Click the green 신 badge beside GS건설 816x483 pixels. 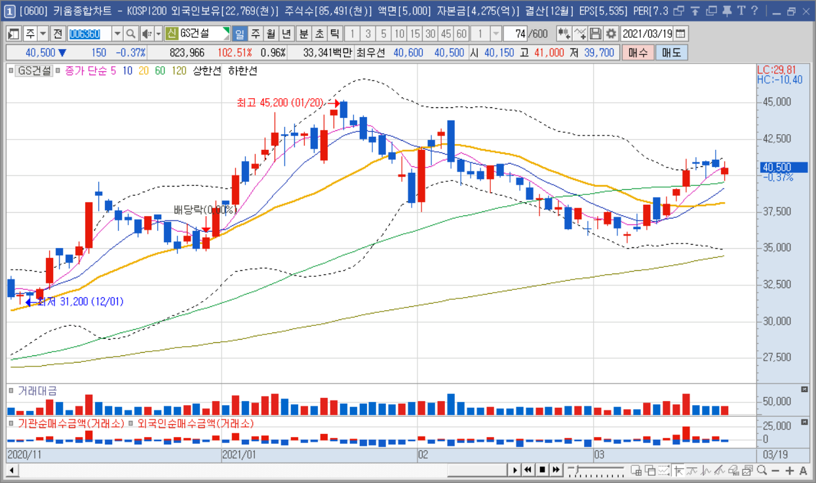[x=172, y=33]
